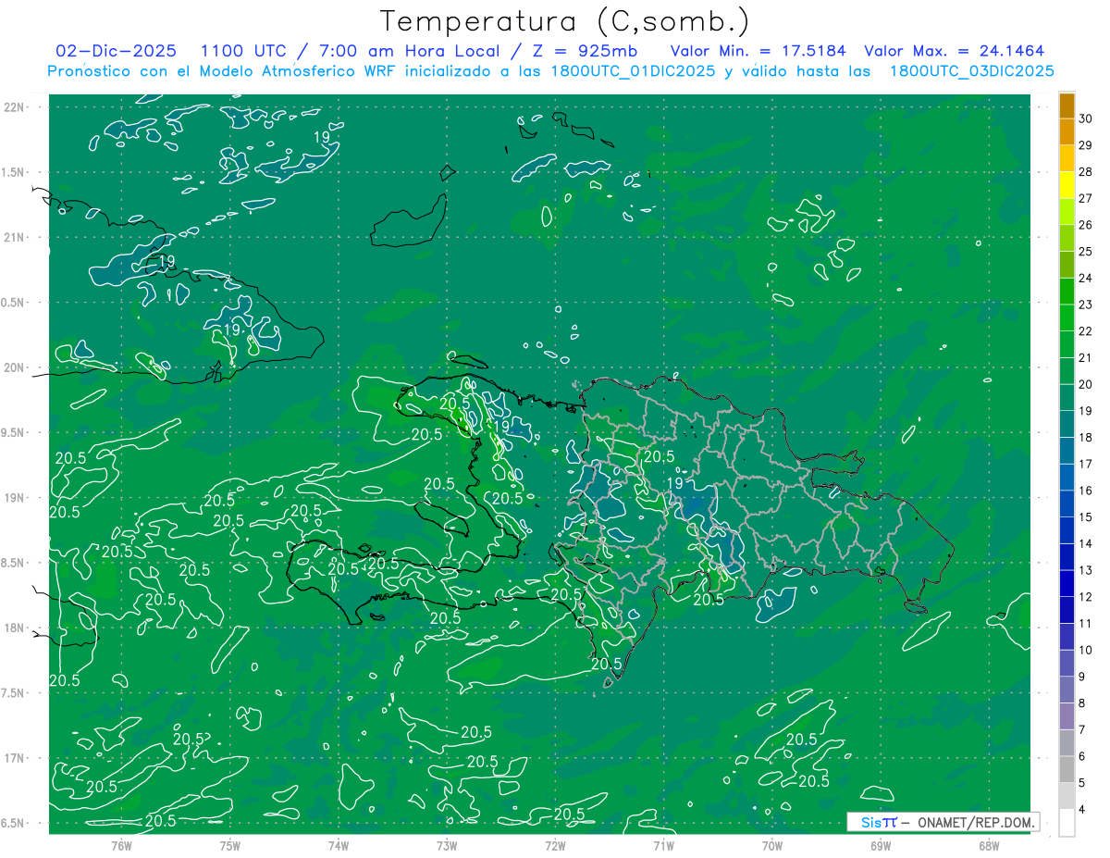Screen dimensions: 1110x858
Task: Click the '76W' longitude axis label
Action: (121, 845)
